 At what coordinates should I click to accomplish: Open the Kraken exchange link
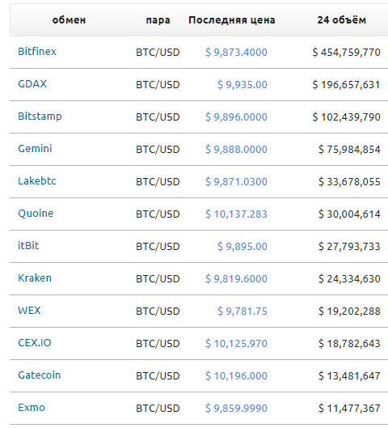pyautogui.click(x=35, y=278)
